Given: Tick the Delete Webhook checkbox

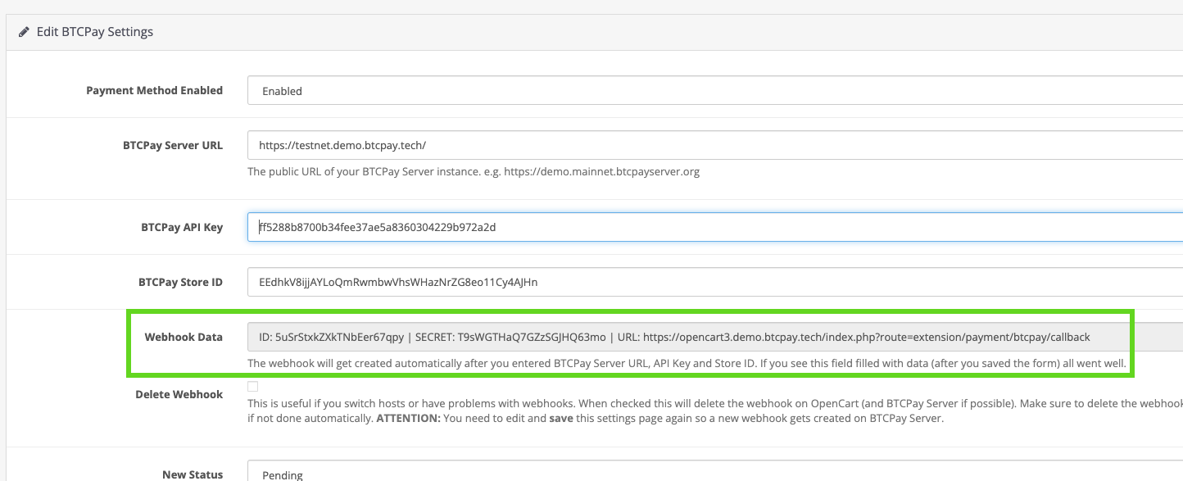Looking at the screenshot, I should (253, 386).
